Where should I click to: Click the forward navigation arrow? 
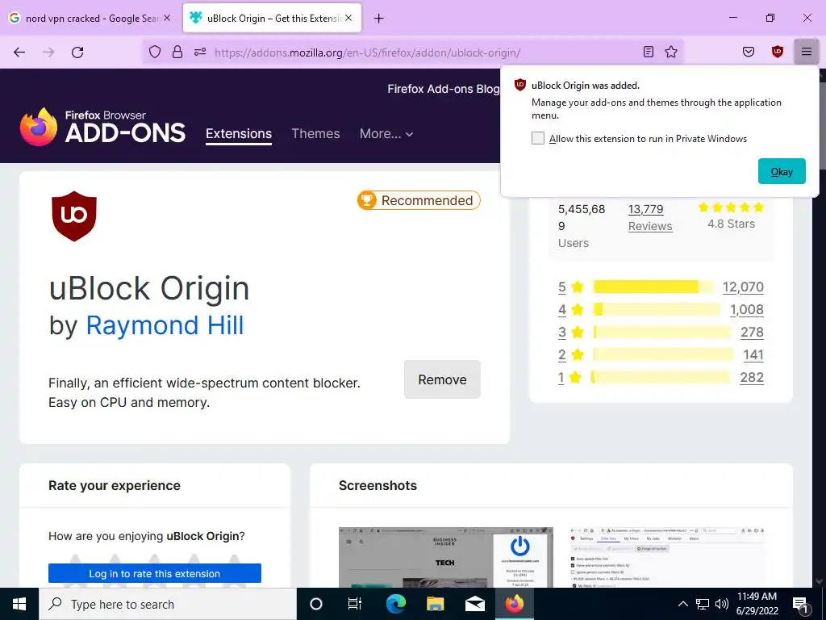pyautogui.click(x=48, y=52)
